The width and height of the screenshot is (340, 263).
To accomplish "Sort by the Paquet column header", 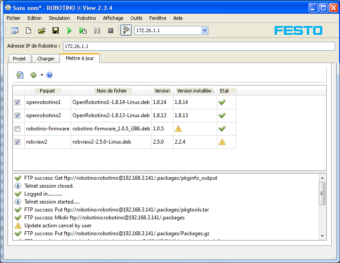I will 48,91.
